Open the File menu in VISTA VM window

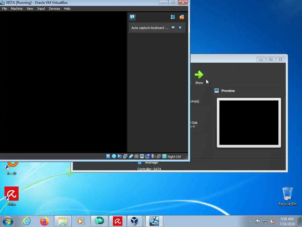[4, 9]
